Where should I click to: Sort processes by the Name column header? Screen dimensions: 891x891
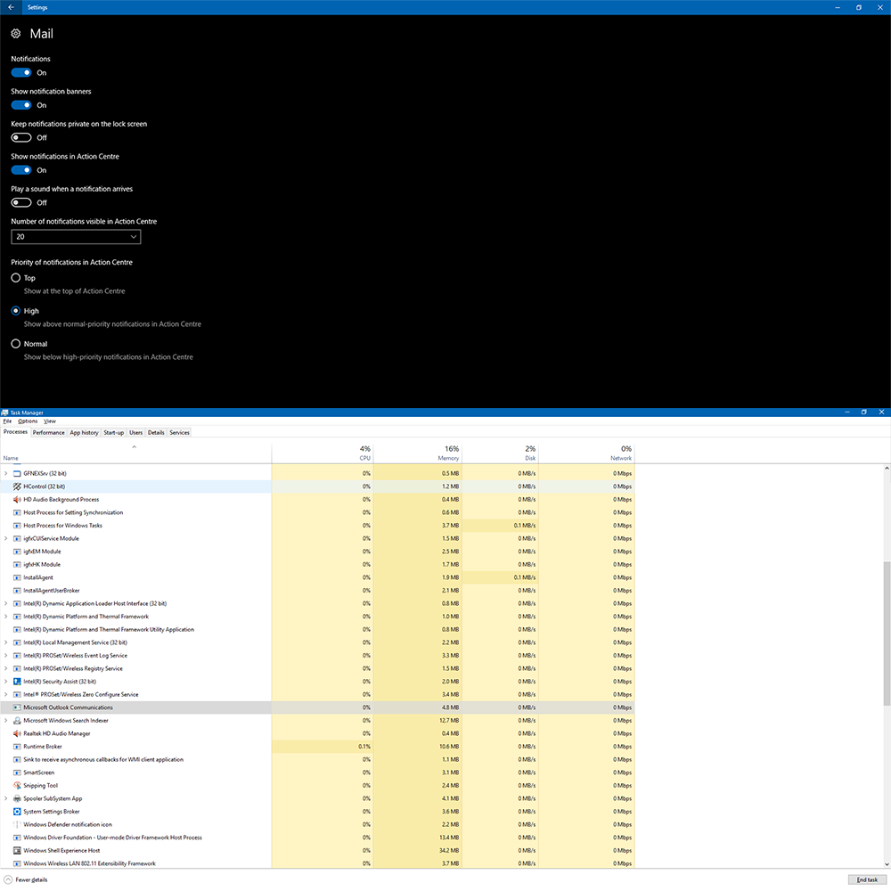pyautogui.click(x=135, y=453)
